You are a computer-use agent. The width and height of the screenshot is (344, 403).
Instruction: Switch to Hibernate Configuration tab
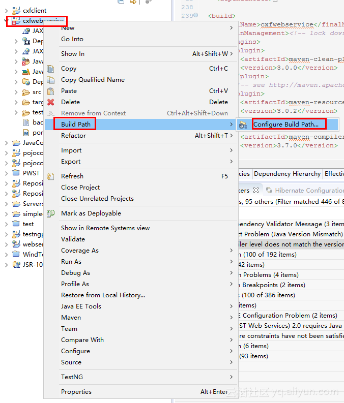(305, 190)
